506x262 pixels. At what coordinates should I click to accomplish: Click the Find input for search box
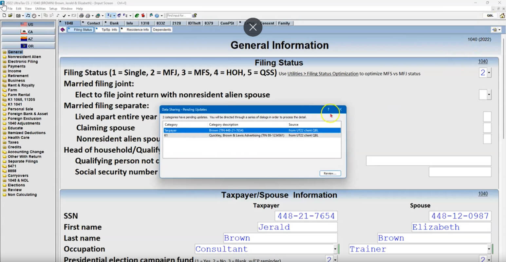point(179,15)
